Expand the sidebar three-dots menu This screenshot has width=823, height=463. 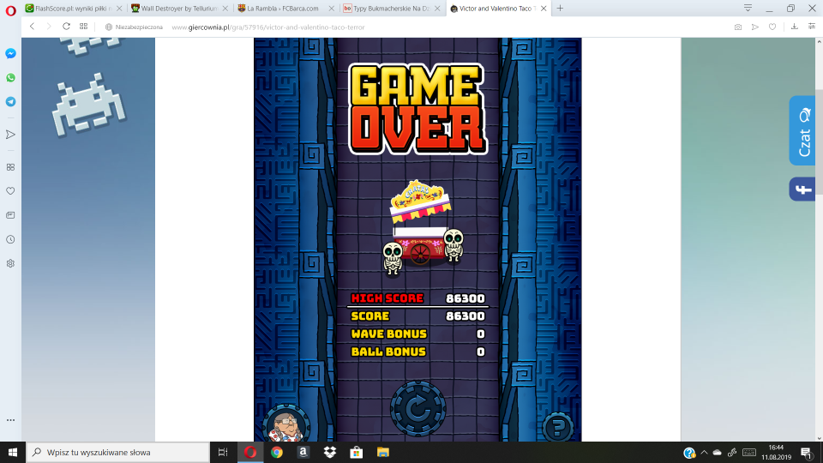10,420
